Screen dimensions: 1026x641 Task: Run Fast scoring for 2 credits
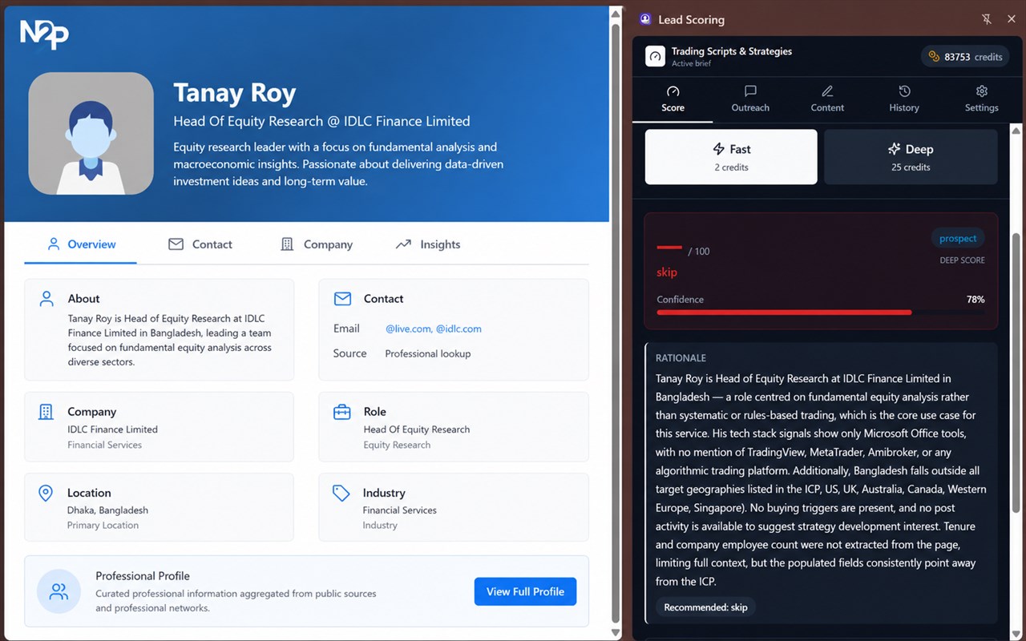tap(731, 157)
